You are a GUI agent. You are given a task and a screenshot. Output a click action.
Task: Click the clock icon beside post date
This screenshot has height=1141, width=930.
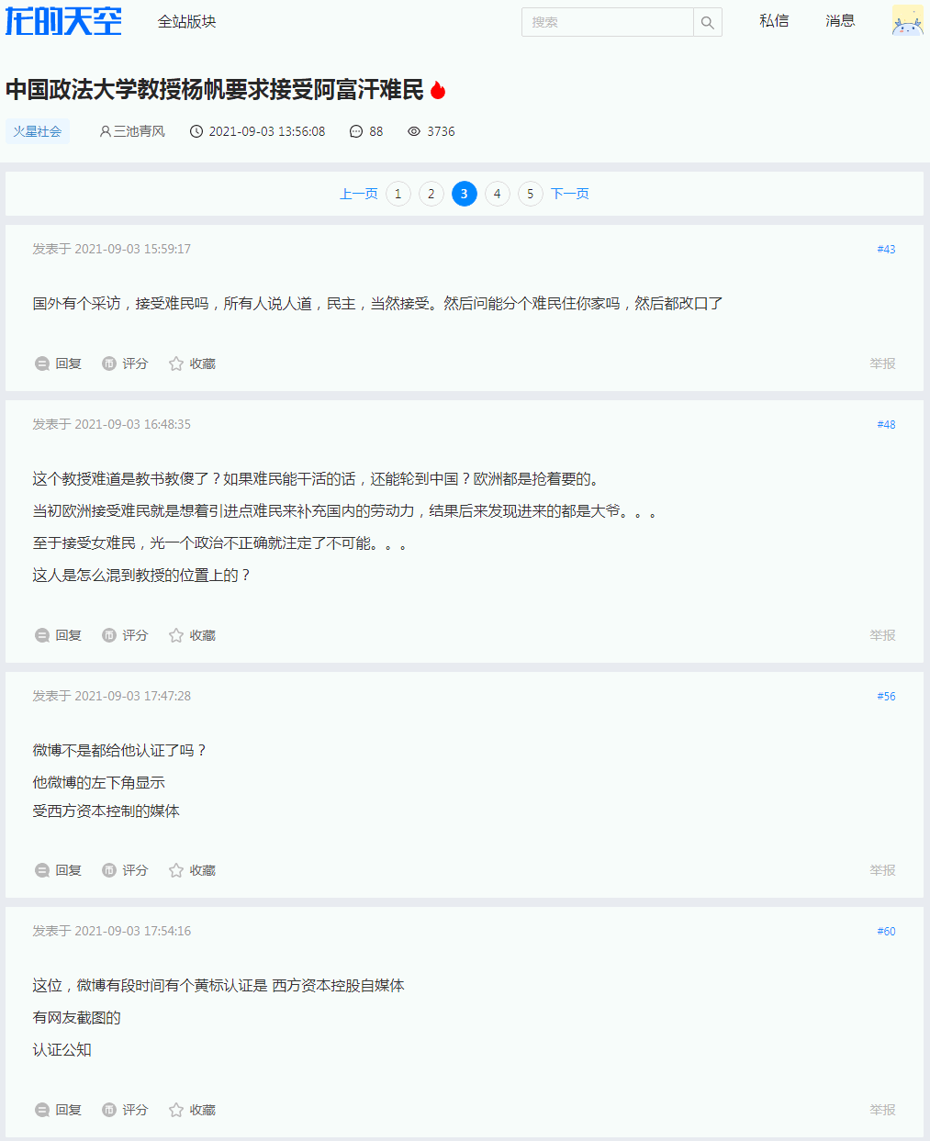[196, 131]
